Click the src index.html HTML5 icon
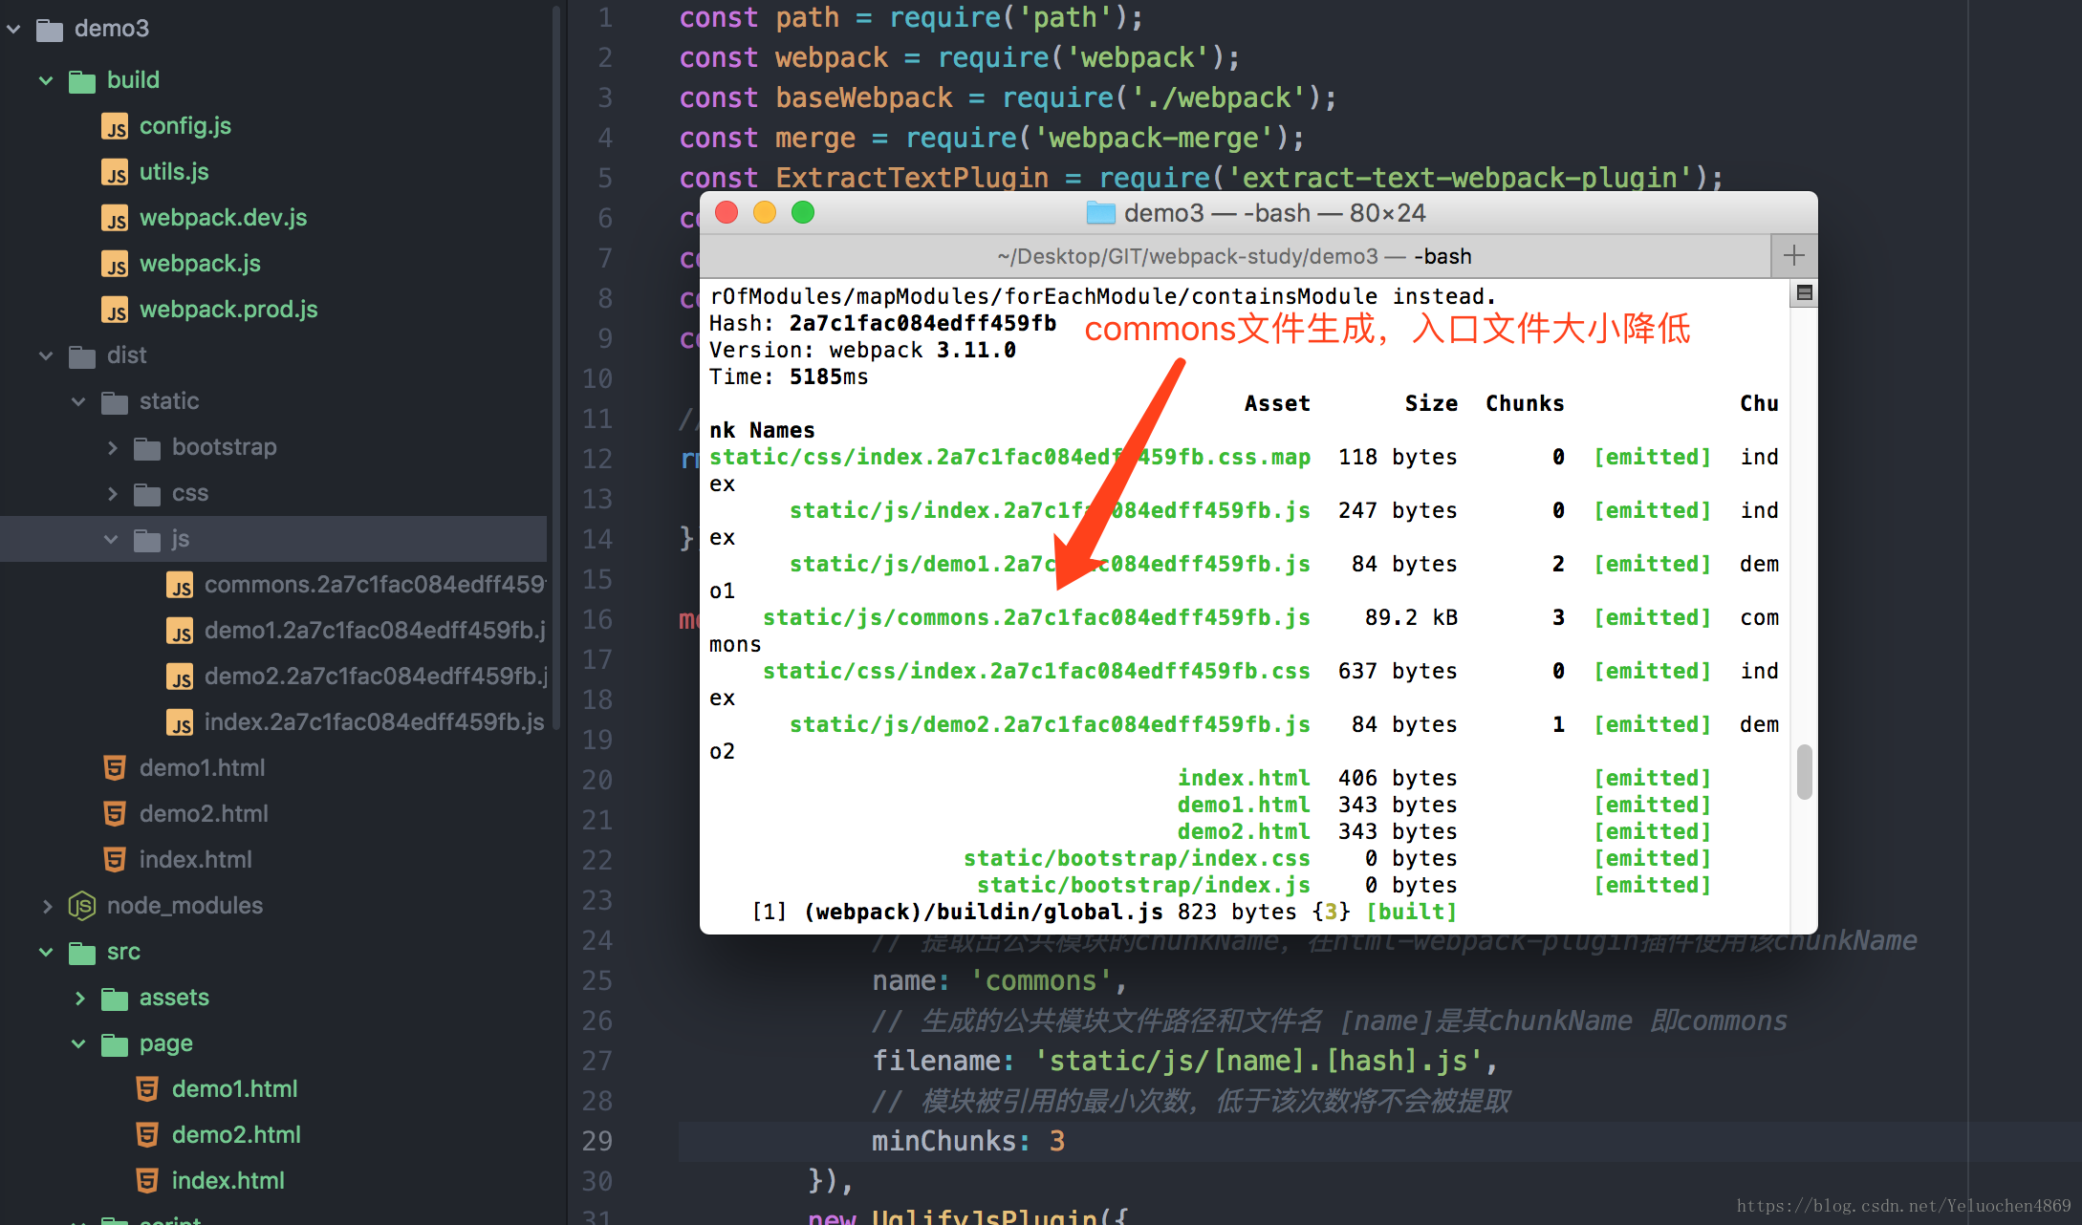 pos(147,1180)
